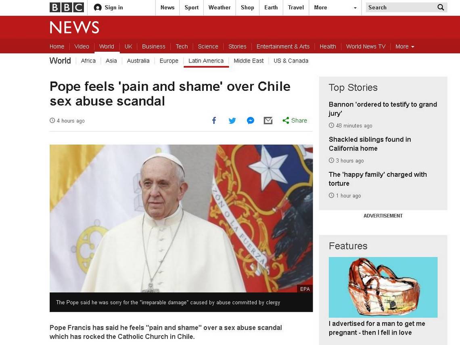Image resolution: width=460 pixels, height=345 pixels.
Task: Share via Facebook Messenger icon
Action: tap(250, 121)
